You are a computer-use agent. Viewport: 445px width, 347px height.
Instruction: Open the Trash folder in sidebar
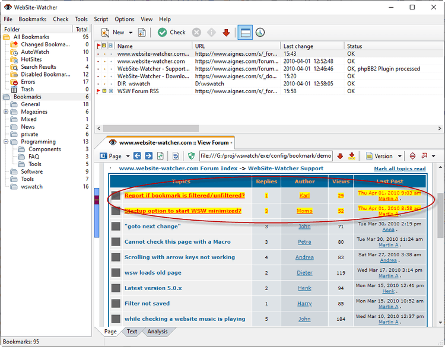coord(27,90)
